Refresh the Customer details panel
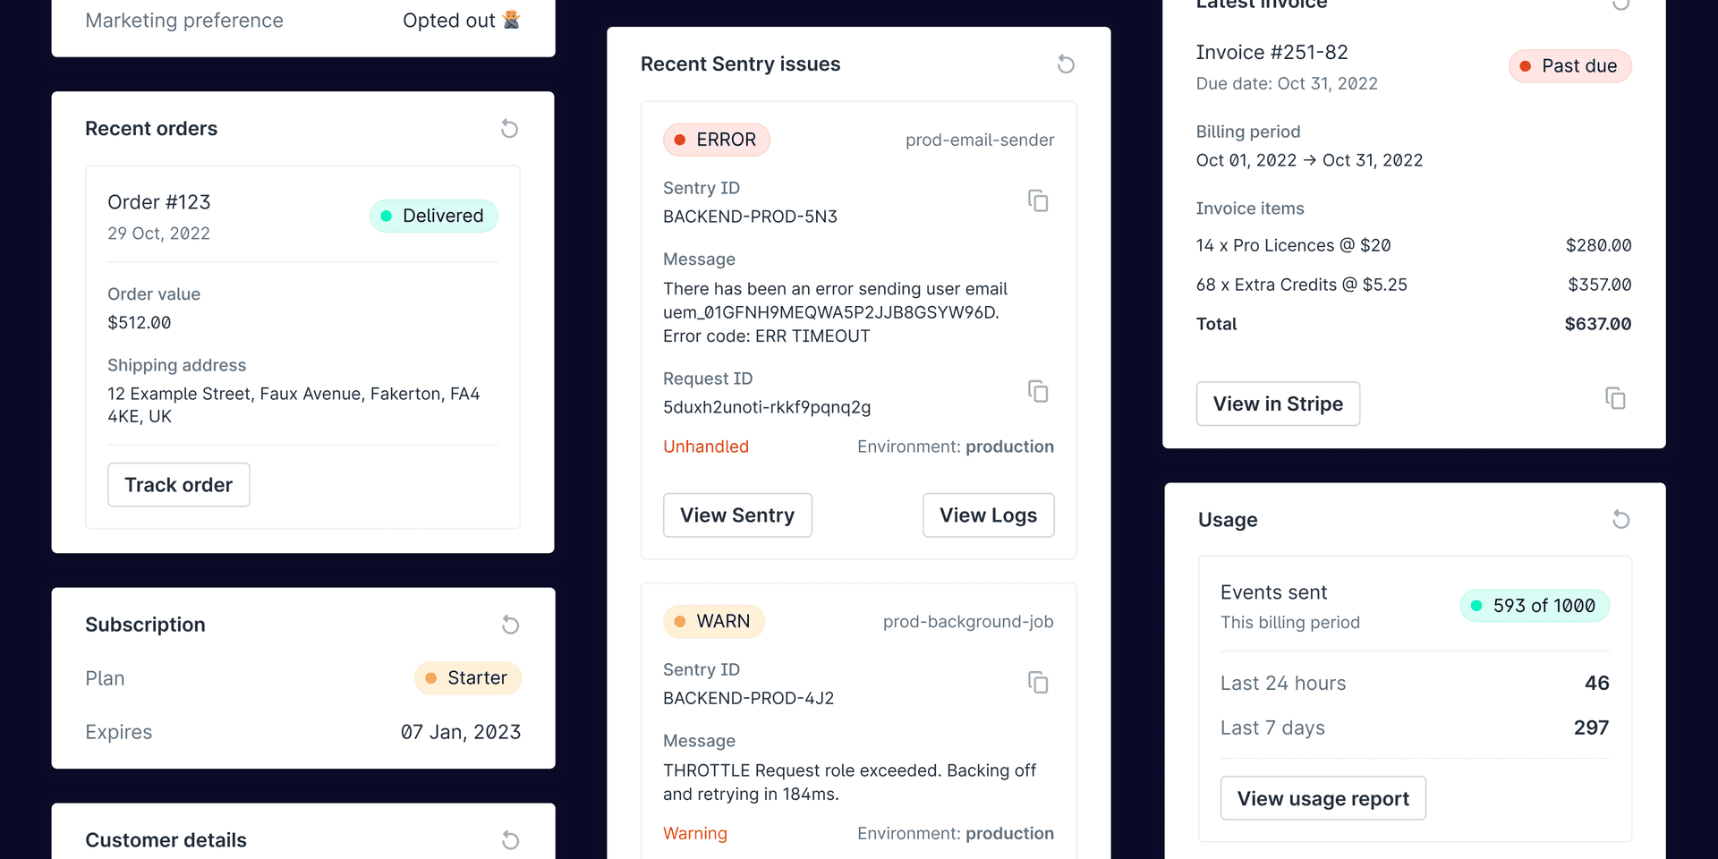The width and height of the screenshot is (1718, 859). pos(510,840)
